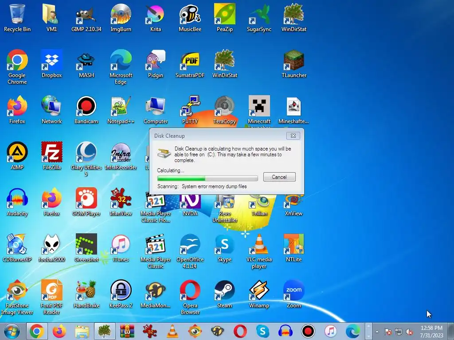Select the Mineshafter file icon
The width and height of the screenshot is (454, 340).
click(x=294, y=110)
